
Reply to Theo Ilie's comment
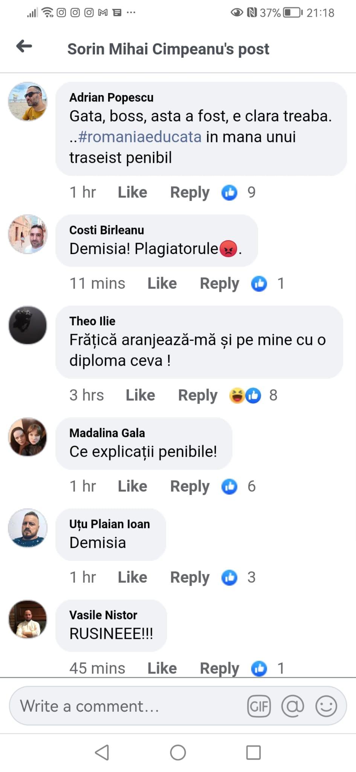click(197, 395)
